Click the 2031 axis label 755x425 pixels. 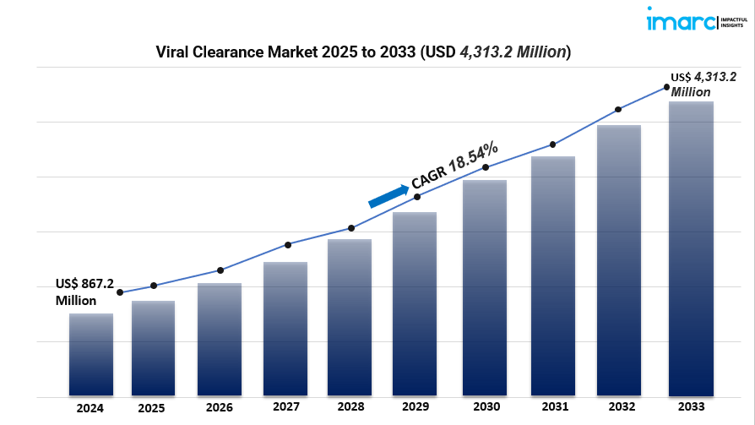click(555, 406)
